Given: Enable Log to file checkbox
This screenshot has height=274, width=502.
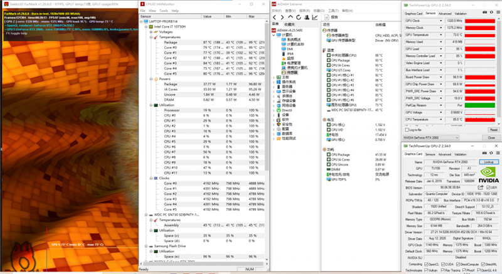Looking at the screenshot, I should [407, 130].
